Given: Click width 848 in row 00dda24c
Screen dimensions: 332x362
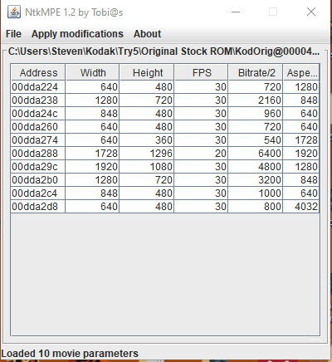Looking at the screenshot, I should [92, 114].
